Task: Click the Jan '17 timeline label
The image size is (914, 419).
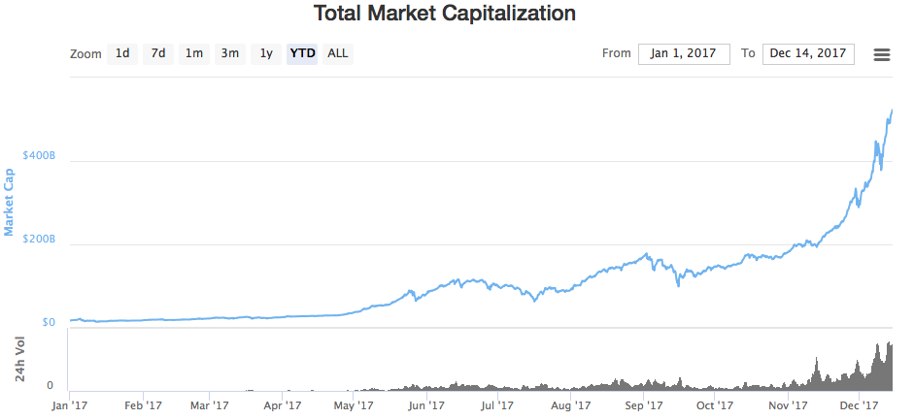Action: coord(68,404)
